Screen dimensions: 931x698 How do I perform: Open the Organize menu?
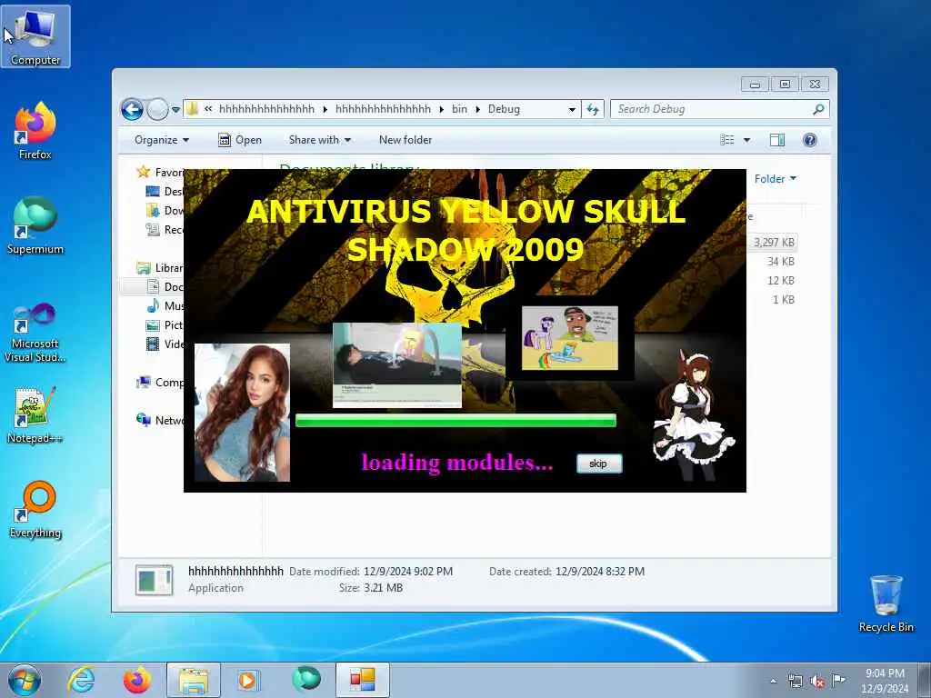click(162, 140)
